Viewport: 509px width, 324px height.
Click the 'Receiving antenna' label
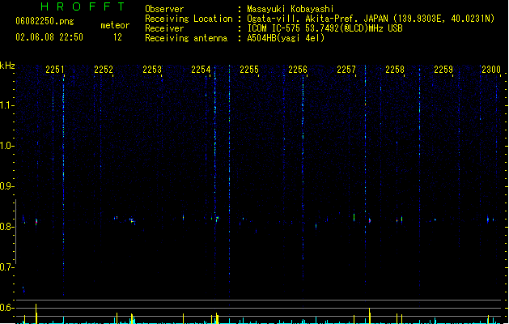186,38
